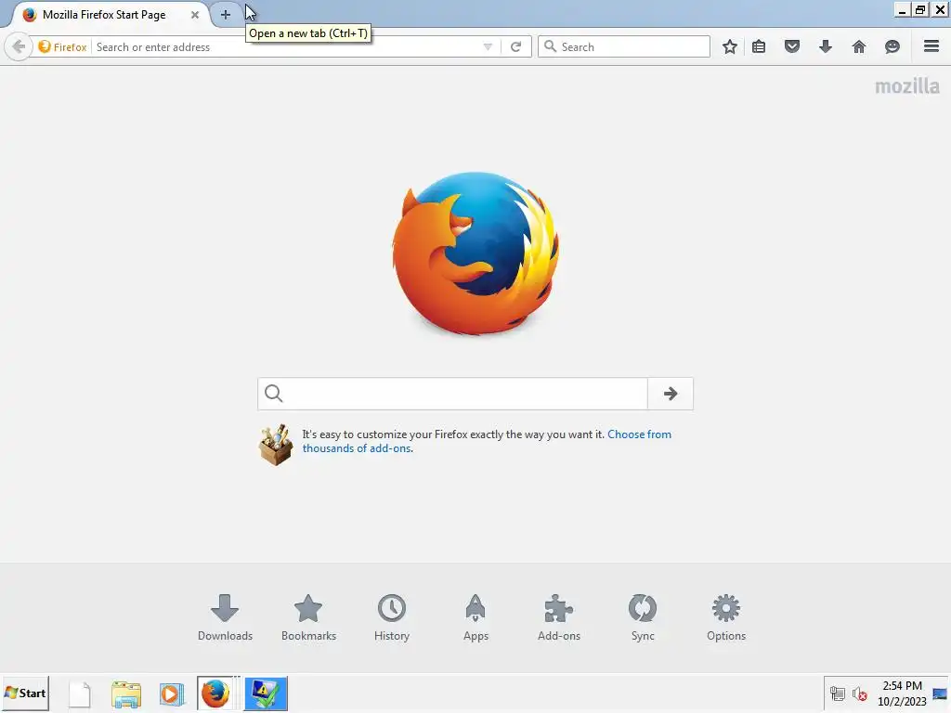This screenshot has height=713, width=951.
Task: Open the clock showing 2:54 PM
Action: [902, 694]
